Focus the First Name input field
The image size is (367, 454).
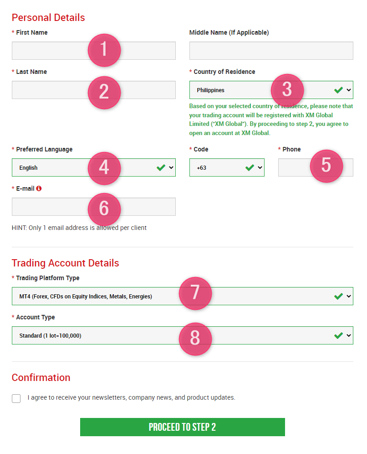[94, 51]
